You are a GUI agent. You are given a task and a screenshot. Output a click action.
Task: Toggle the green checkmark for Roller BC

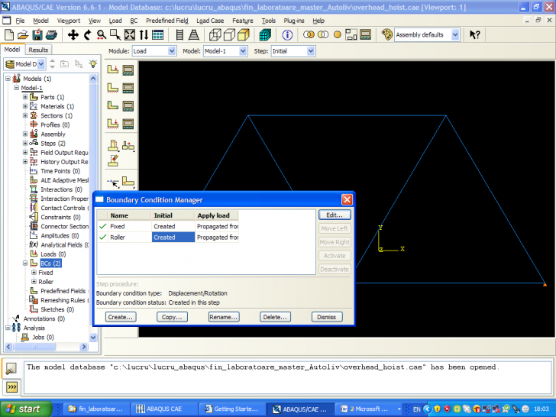pyautogui.click(x=103, y=238)
